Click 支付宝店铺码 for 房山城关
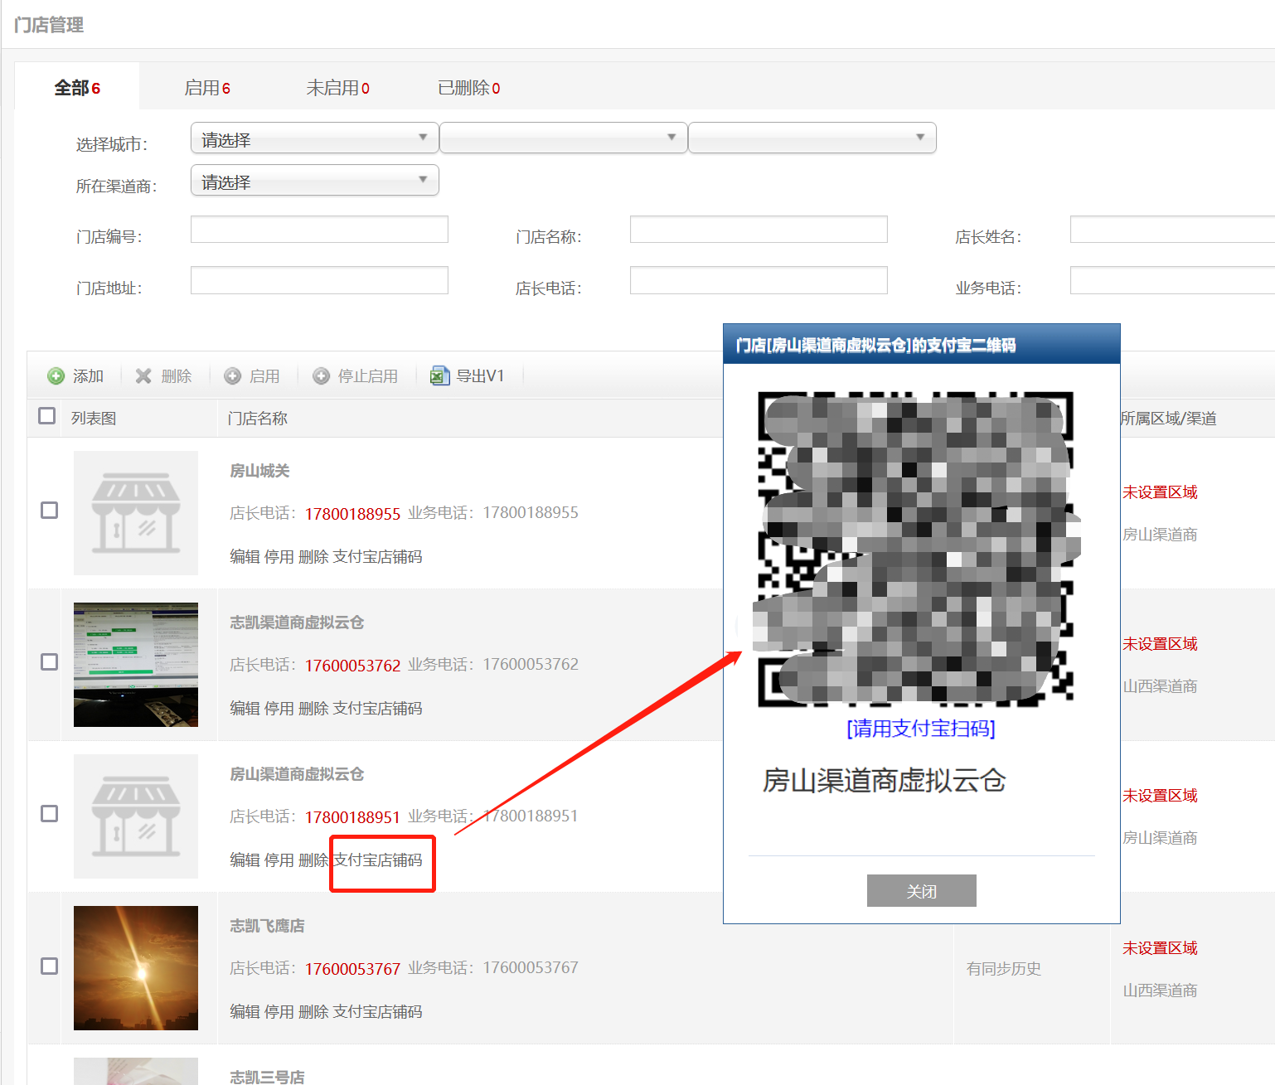Image resolution: width=1275 pixels, height=1085 pixels. [378, 557]
